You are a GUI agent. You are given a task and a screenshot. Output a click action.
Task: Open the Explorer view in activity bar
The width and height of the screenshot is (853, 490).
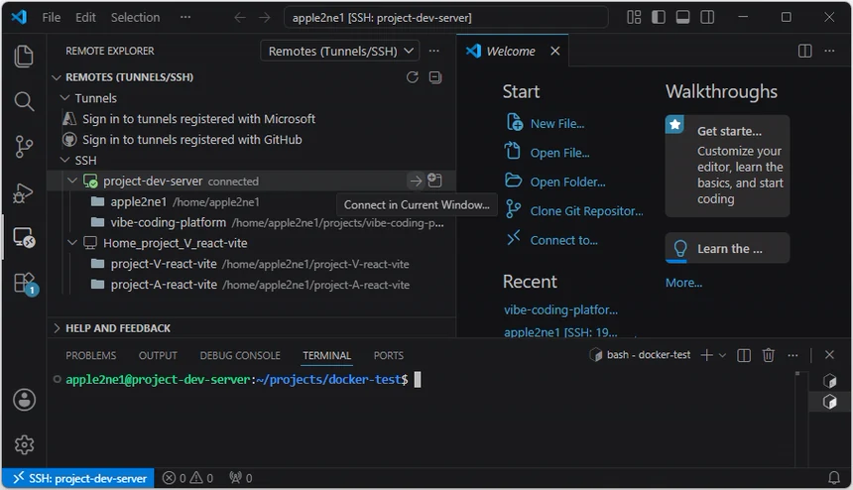[24, 57]
